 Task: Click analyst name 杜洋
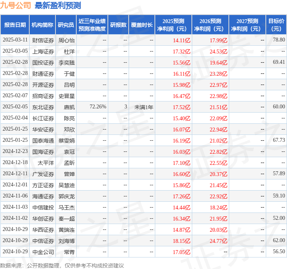coord(69,51)
